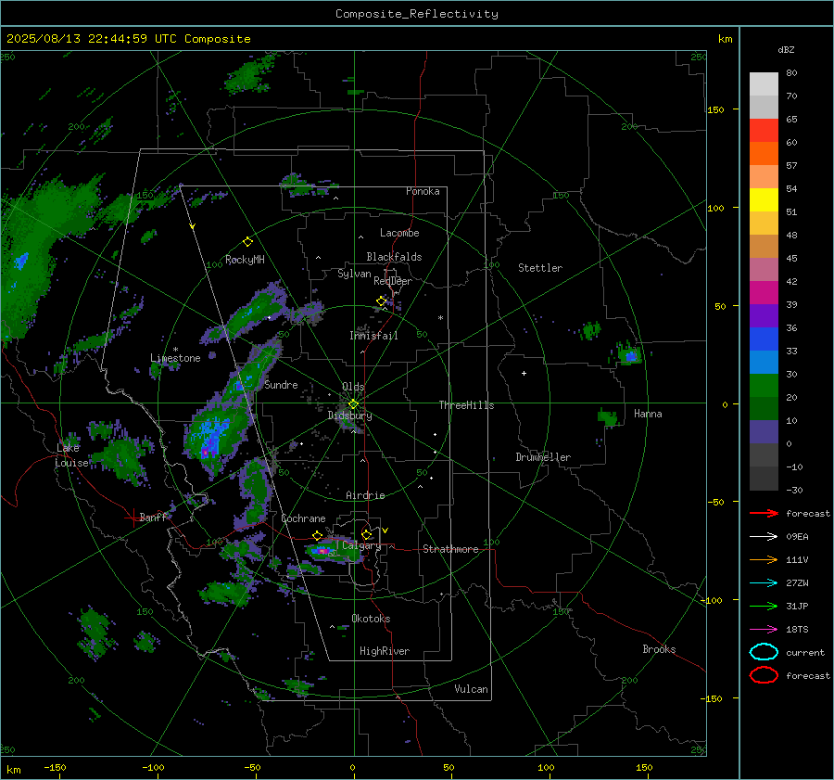Click the Innisfail city label
The width and height of the screenshot is (834, 780).
[373, 336]
